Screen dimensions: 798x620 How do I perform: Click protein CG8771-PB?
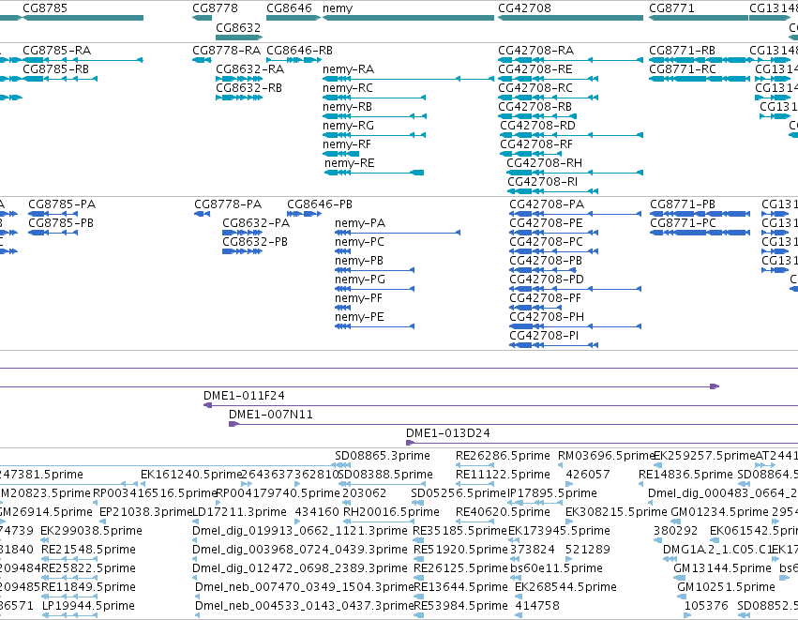700,214
